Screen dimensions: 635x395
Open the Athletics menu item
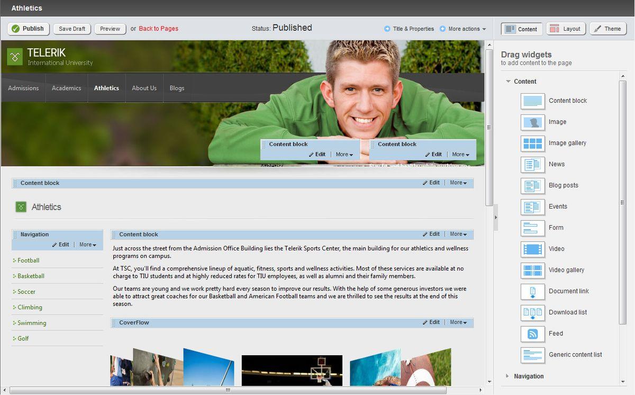coord(106,88)
